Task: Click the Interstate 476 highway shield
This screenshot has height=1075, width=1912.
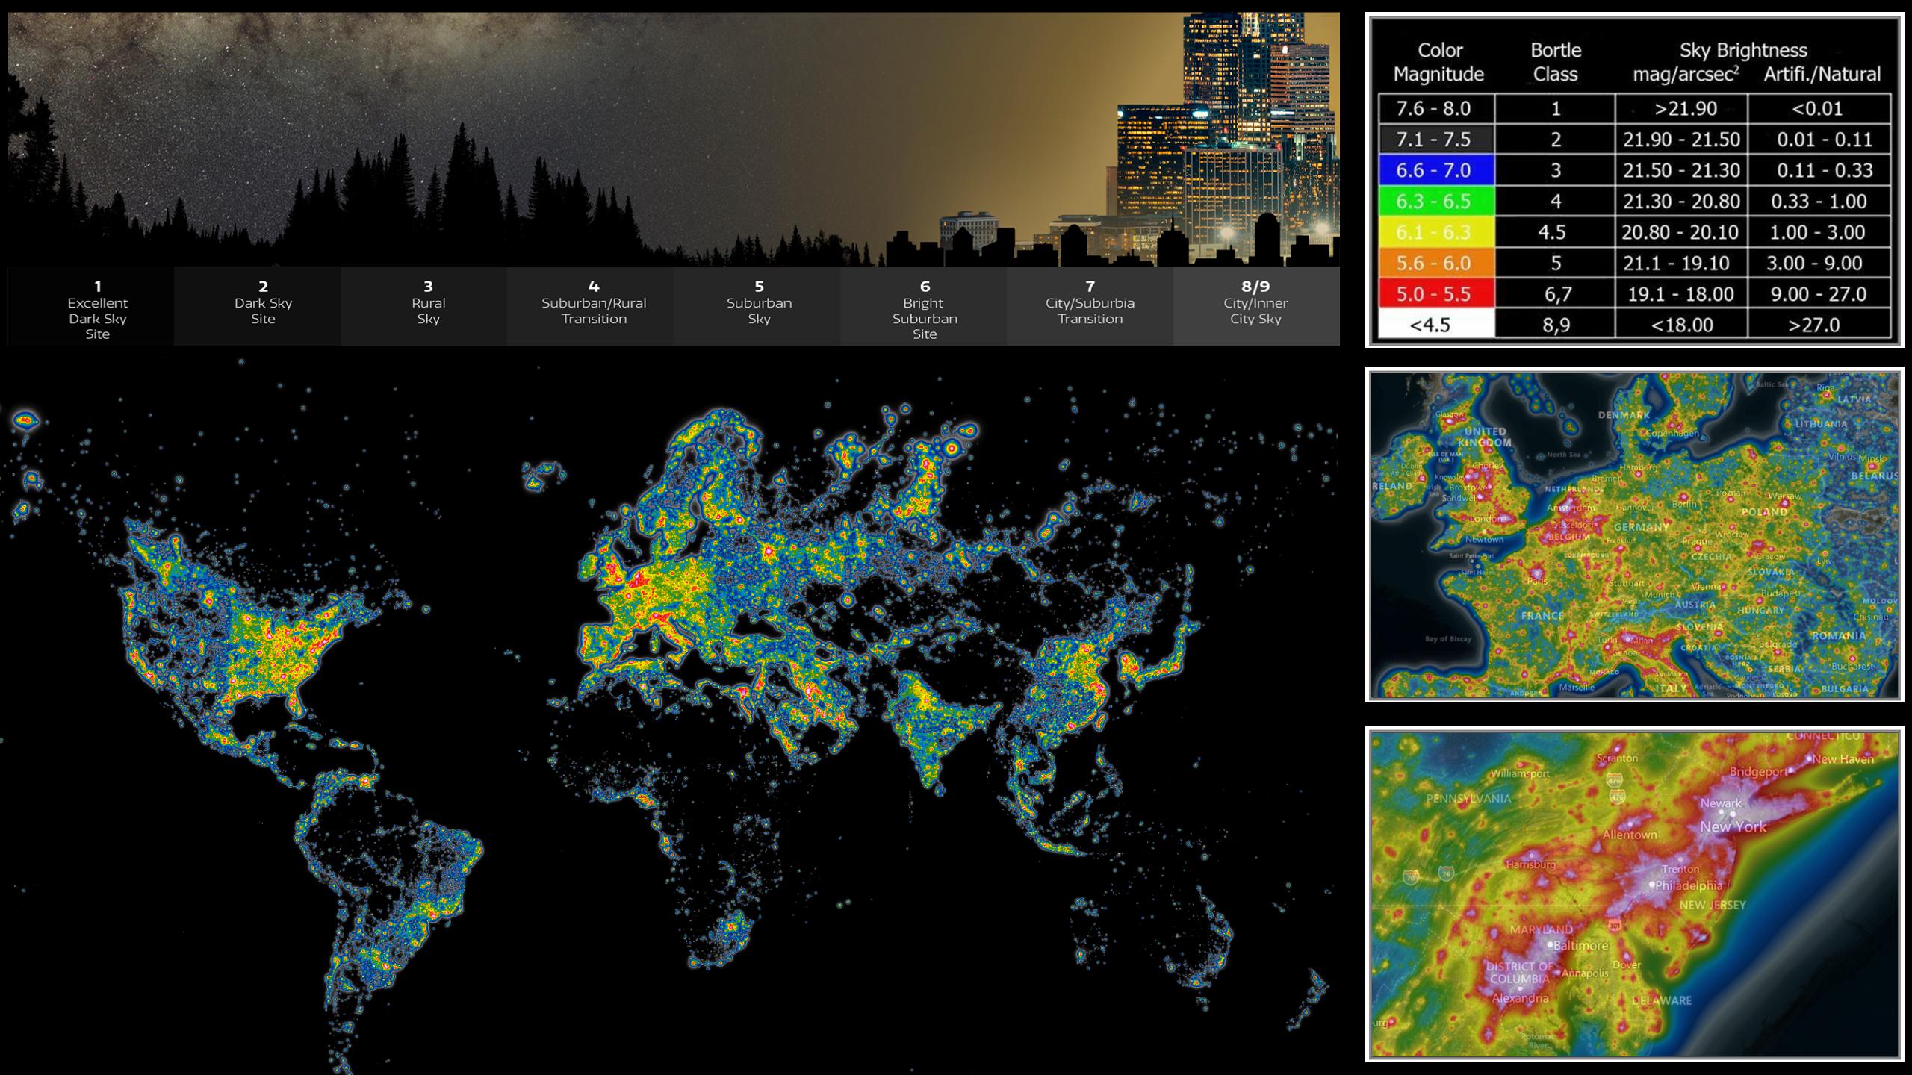Action: (x=1614, y=781)
